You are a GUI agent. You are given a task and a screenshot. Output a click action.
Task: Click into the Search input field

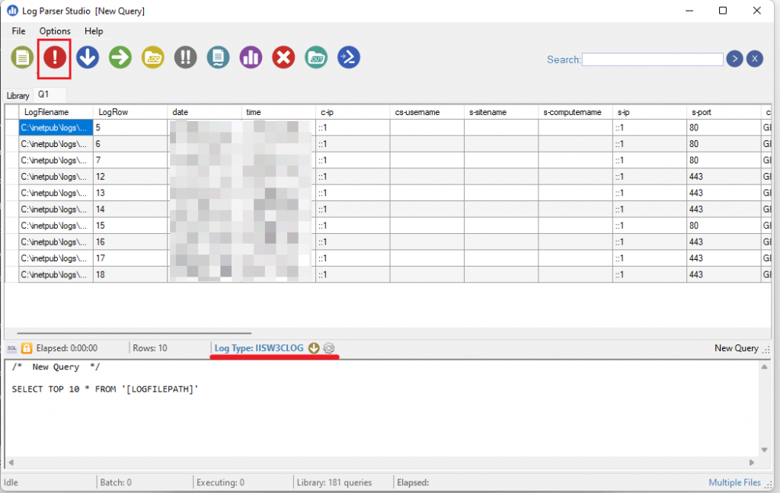click(x=652, y=59)
